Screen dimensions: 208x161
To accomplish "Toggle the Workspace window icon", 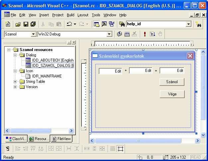I will tap(96, 24).
